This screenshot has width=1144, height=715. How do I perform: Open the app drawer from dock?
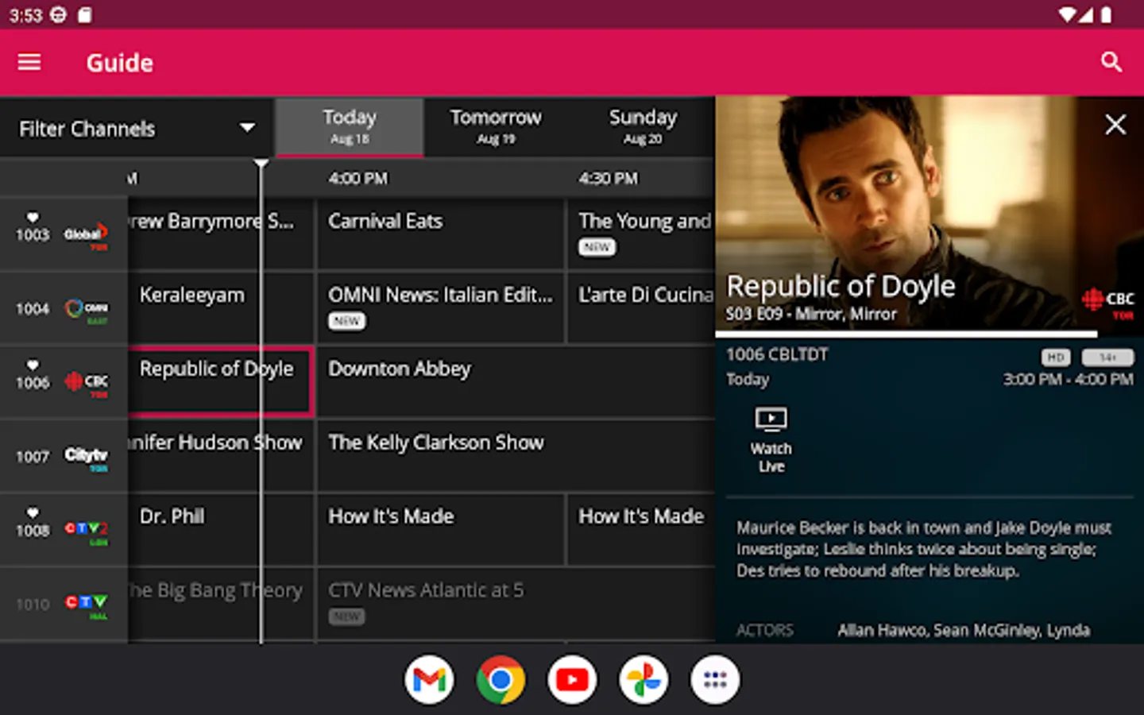[715, 680]
